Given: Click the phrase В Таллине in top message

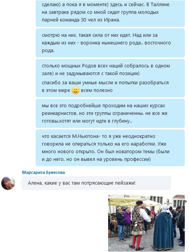Looking at the screenshot, I should point(158,5).
